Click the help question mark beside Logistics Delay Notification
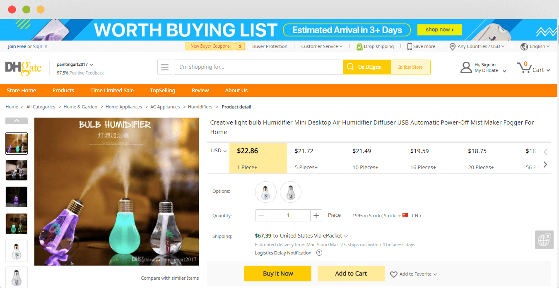The width and height of the screenshot is (559, 288). coord(318,253)
